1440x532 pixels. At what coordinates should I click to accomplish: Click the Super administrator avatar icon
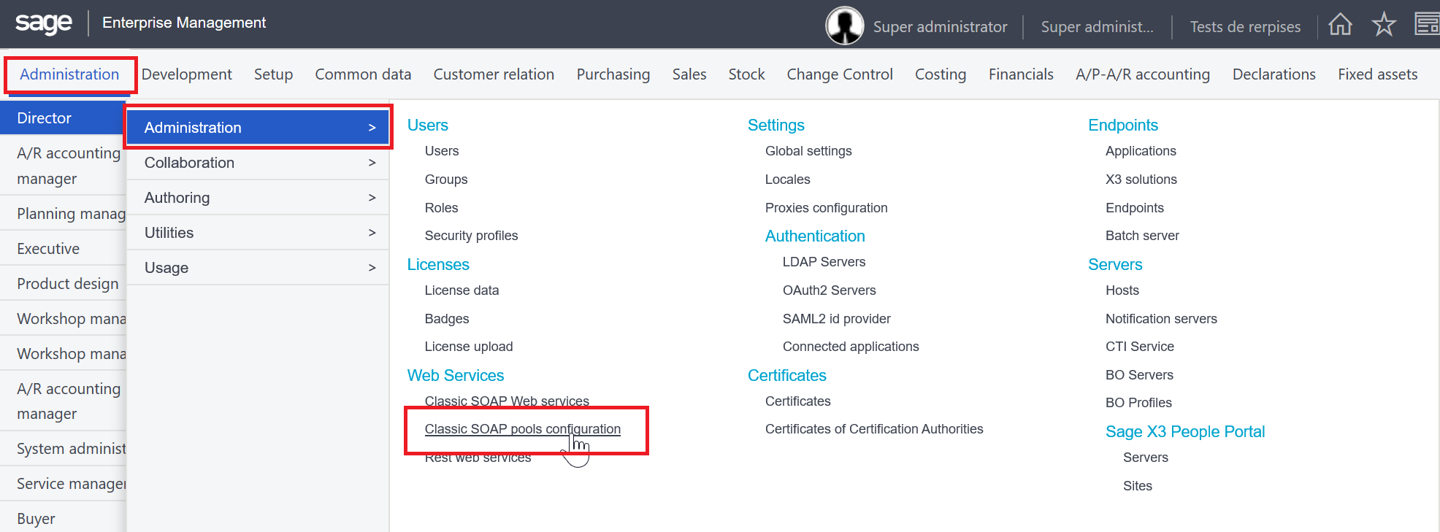tap(845, 26)
